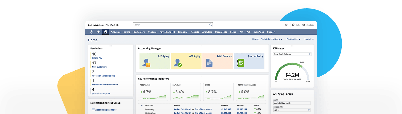Click the search magnifier icon
This screenshot has height=114, width=402.
[211, 25]
